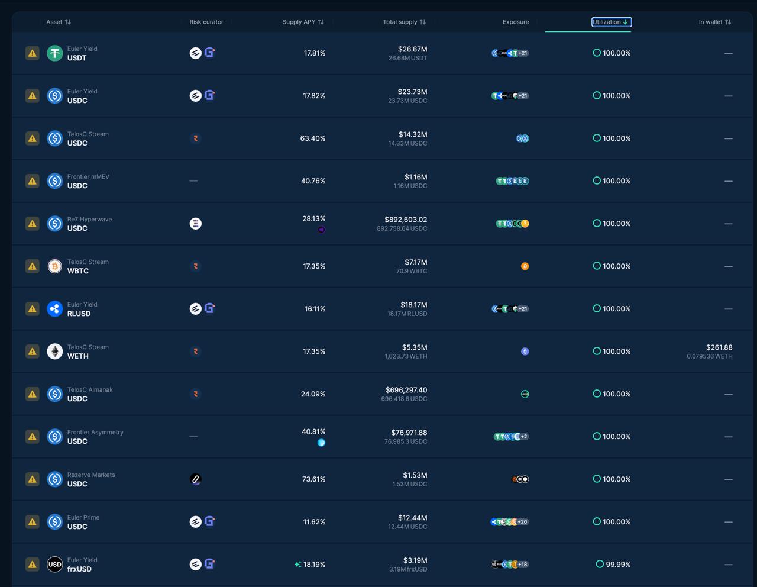Click reward icon under Frontier Asymmetry APY
Image resolution: width=757 pixels, height=587 pixels.
coord(321,443)
